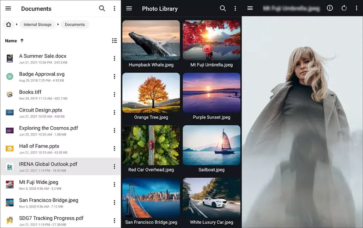Click the Books.tiff file thumbnail icon
This screenshot has width=363, height=228.
(x=10, y=95)
